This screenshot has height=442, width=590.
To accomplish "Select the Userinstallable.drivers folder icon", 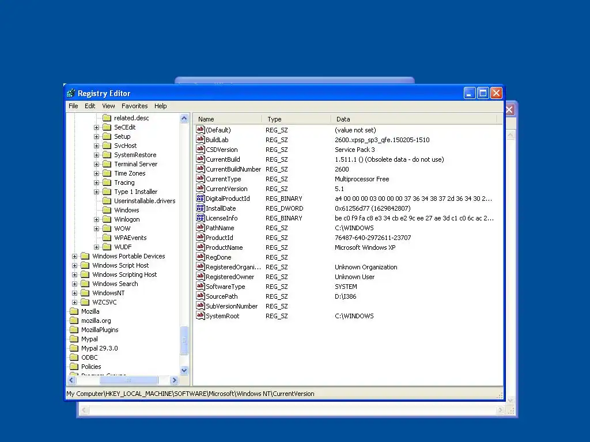I will [x=107, y=201].
